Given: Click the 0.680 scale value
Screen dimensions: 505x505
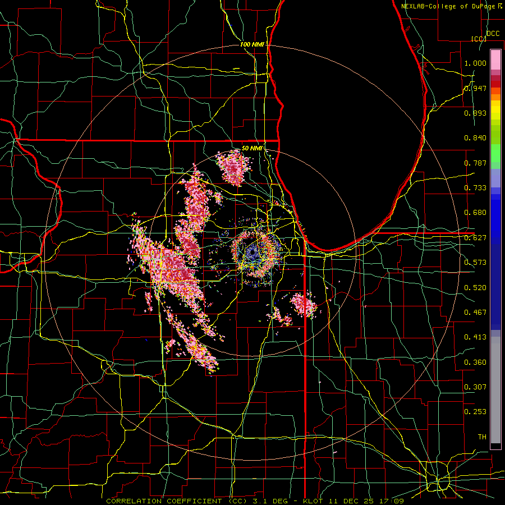Looking at the screenshot, I should click(x=475, y=213).
